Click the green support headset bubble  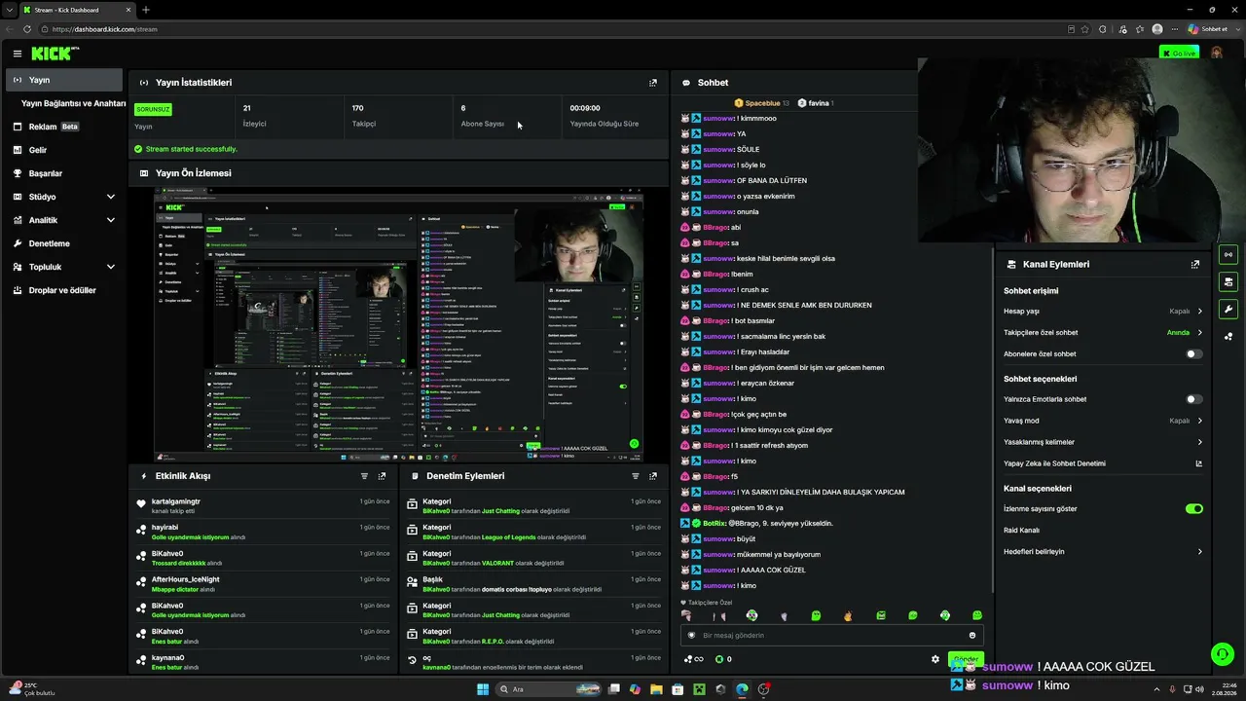click(x=1221, y=653)
